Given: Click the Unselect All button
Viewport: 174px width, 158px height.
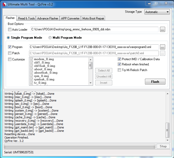Looking at the screenshot, I should click(104, 77).
